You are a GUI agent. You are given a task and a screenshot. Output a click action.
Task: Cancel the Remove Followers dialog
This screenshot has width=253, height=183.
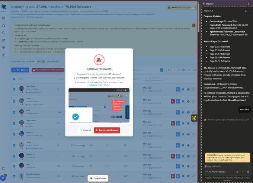[x=85, y=130]
